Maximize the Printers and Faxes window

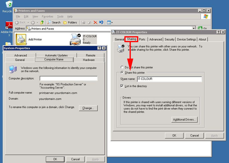tap(204, 10)
